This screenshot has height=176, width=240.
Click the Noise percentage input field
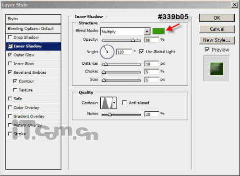152,114
